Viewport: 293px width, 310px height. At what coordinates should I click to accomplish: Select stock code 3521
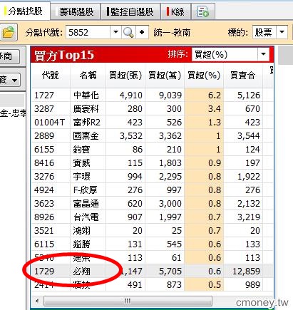(44, 231)
